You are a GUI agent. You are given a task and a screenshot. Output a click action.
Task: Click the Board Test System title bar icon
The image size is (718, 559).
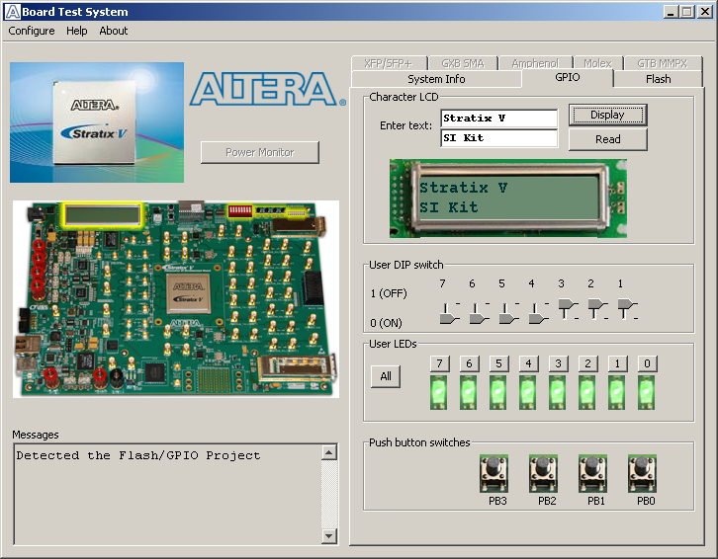(x=13, y=12)
